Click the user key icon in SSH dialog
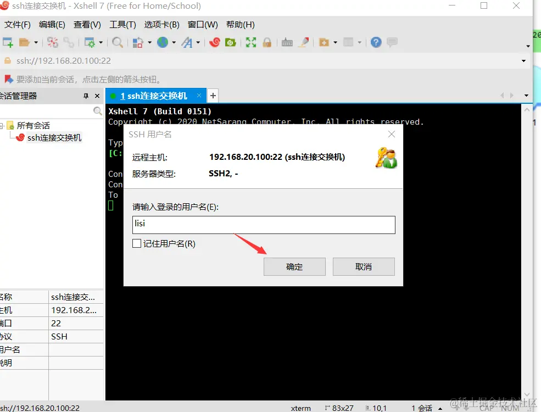 tap(386, 158)
